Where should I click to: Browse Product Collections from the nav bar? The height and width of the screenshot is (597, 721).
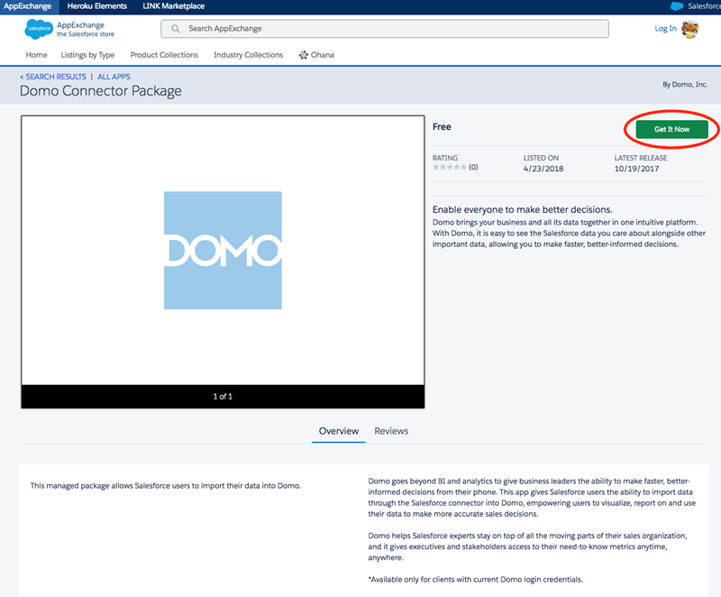[164, 55]
